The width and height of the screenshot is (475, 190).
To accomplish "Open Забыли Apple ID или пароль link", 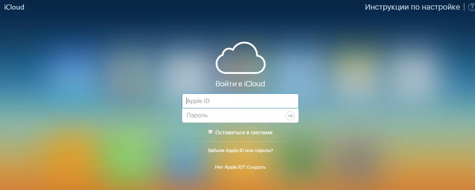I will [x=240, y=150].
